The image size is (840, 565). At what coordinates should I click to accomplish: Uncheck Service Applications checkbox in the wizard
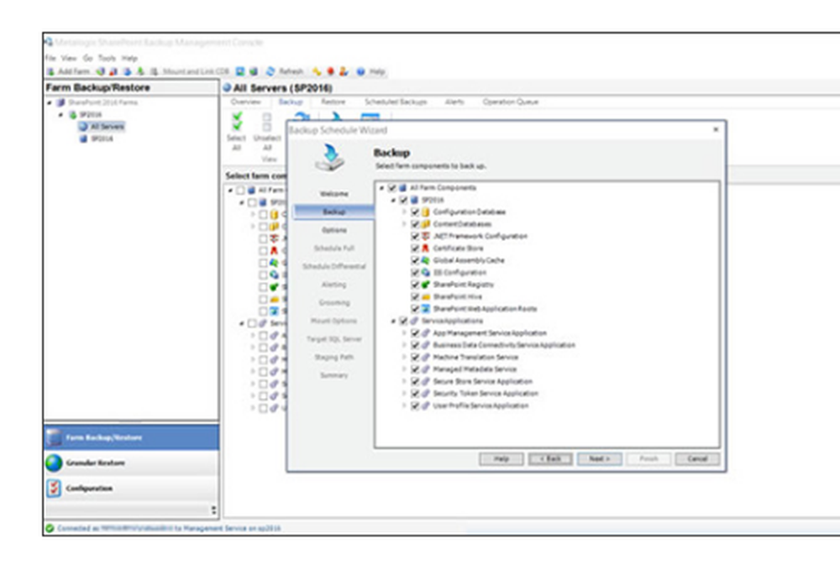pos(403,321)
